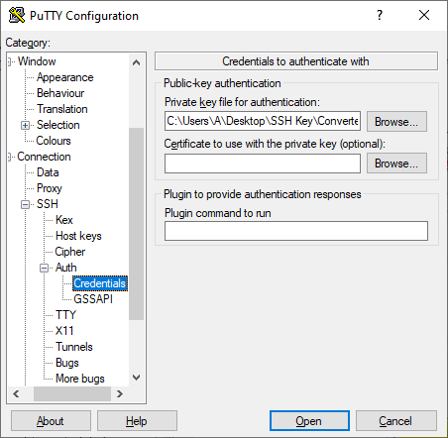Click the category tree scroll-down arrow
Viewport: 448px width, 438px height.
coord(136,378)
